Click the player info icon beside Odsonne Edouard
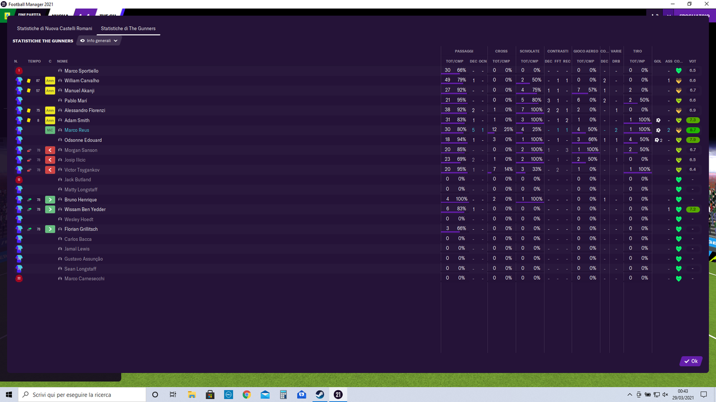 (60, 140)
